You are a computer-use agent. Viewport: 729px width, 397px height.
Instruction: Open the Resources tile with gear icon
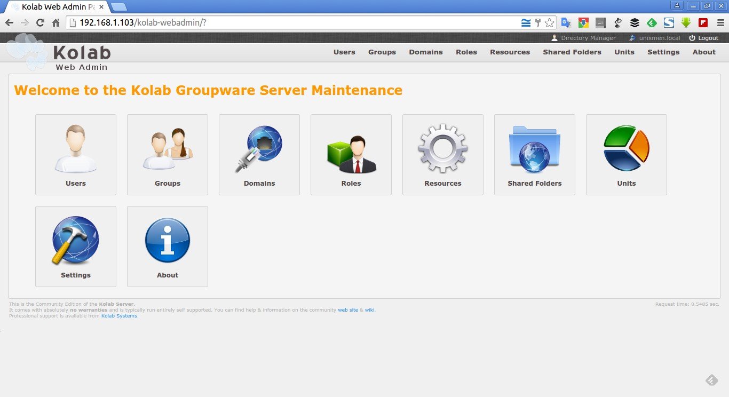(x=443, y=155)
